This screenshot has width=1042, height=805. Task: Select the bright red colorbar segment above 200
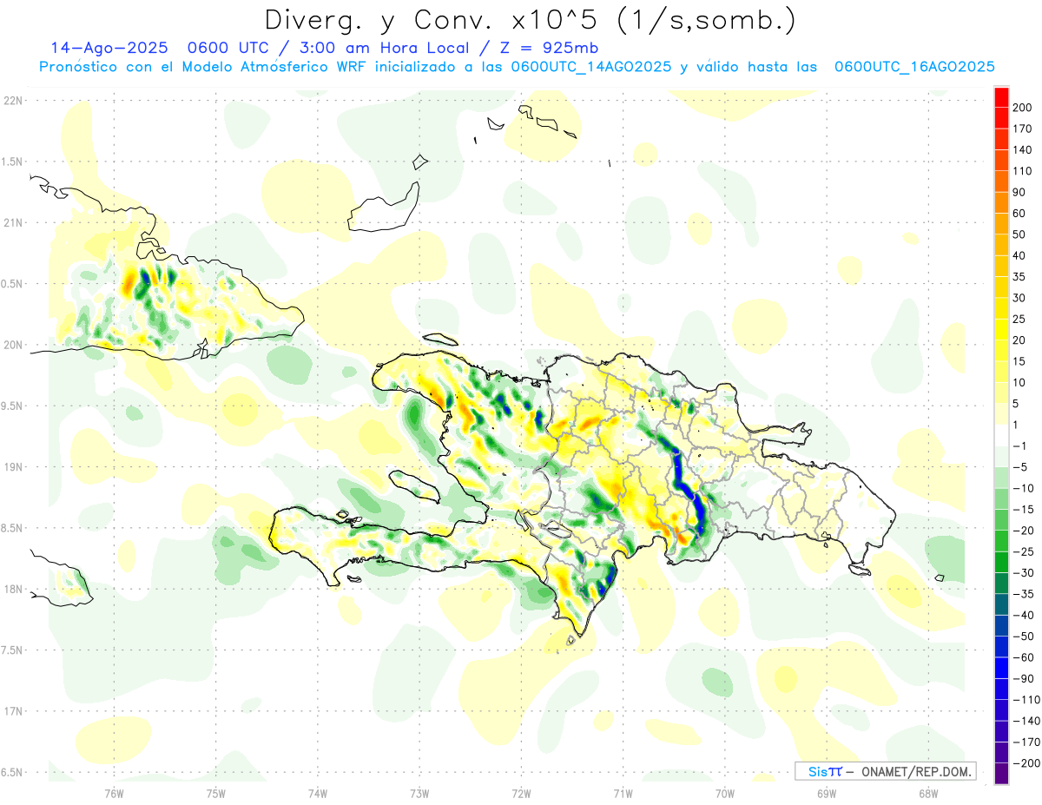[1001, 97]
